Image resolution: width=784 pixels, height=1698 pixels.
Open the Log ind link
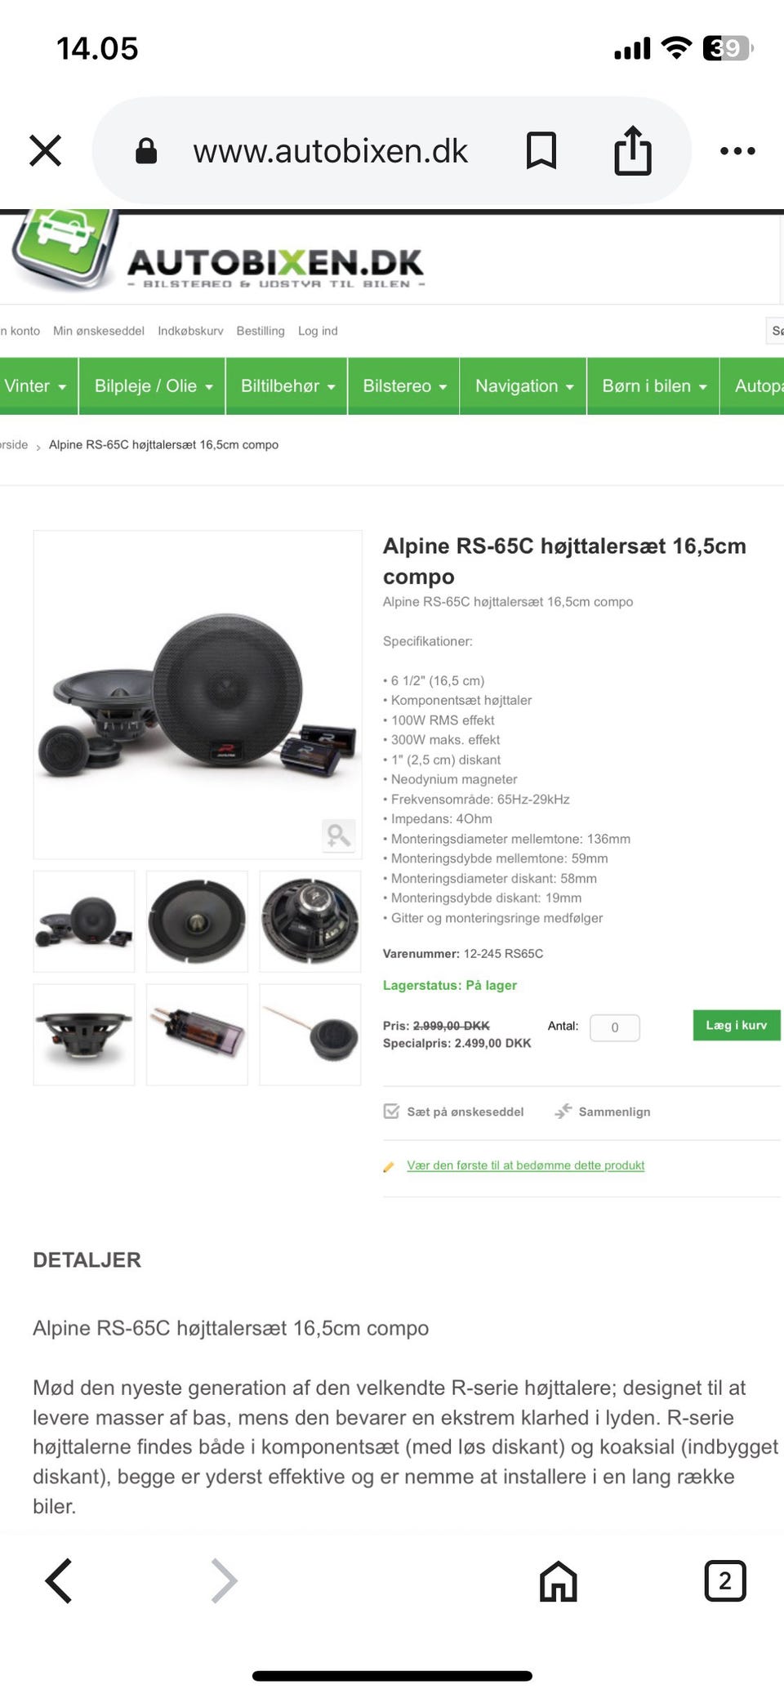pyautogui.click(x=318, y=331)
